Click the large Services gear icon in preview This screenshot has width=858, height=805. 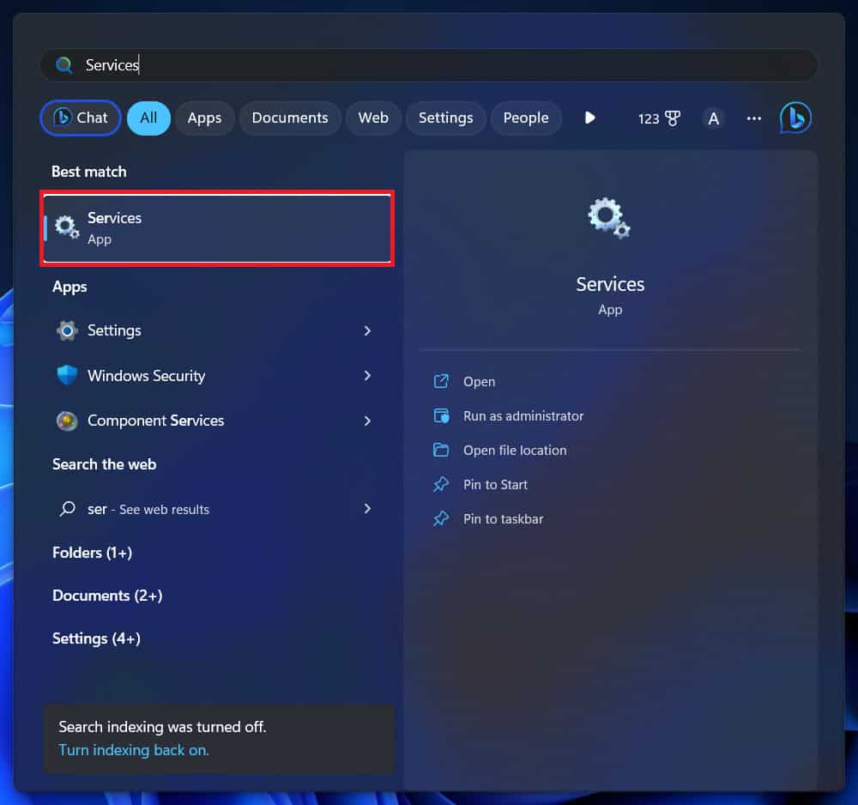point(609,218)
